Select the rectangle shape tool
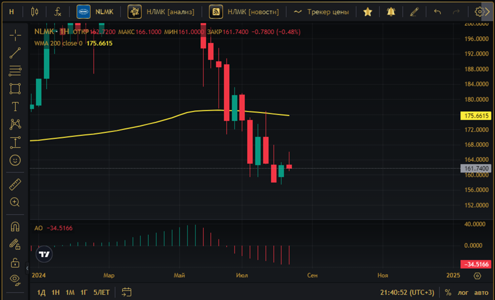The height and width of the screenshot is (300, 495). point(15,88)
